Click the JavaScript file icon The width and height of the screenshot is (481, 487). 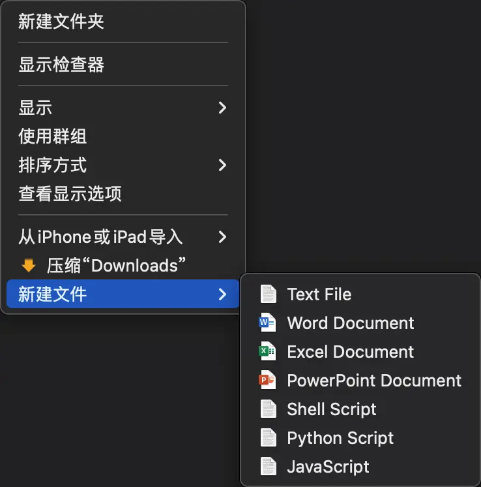pos(269,466)
